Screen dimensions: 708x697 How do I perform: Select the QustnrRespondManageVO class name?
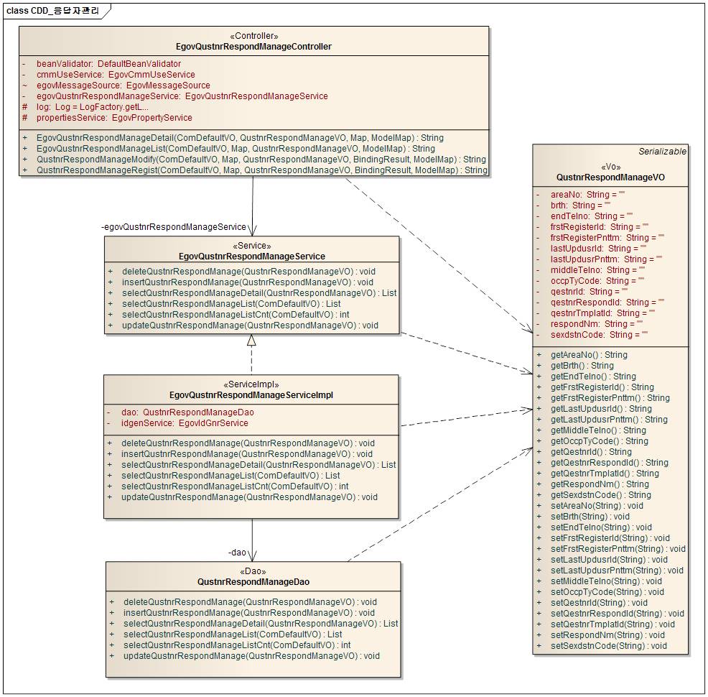coord(610,177)
